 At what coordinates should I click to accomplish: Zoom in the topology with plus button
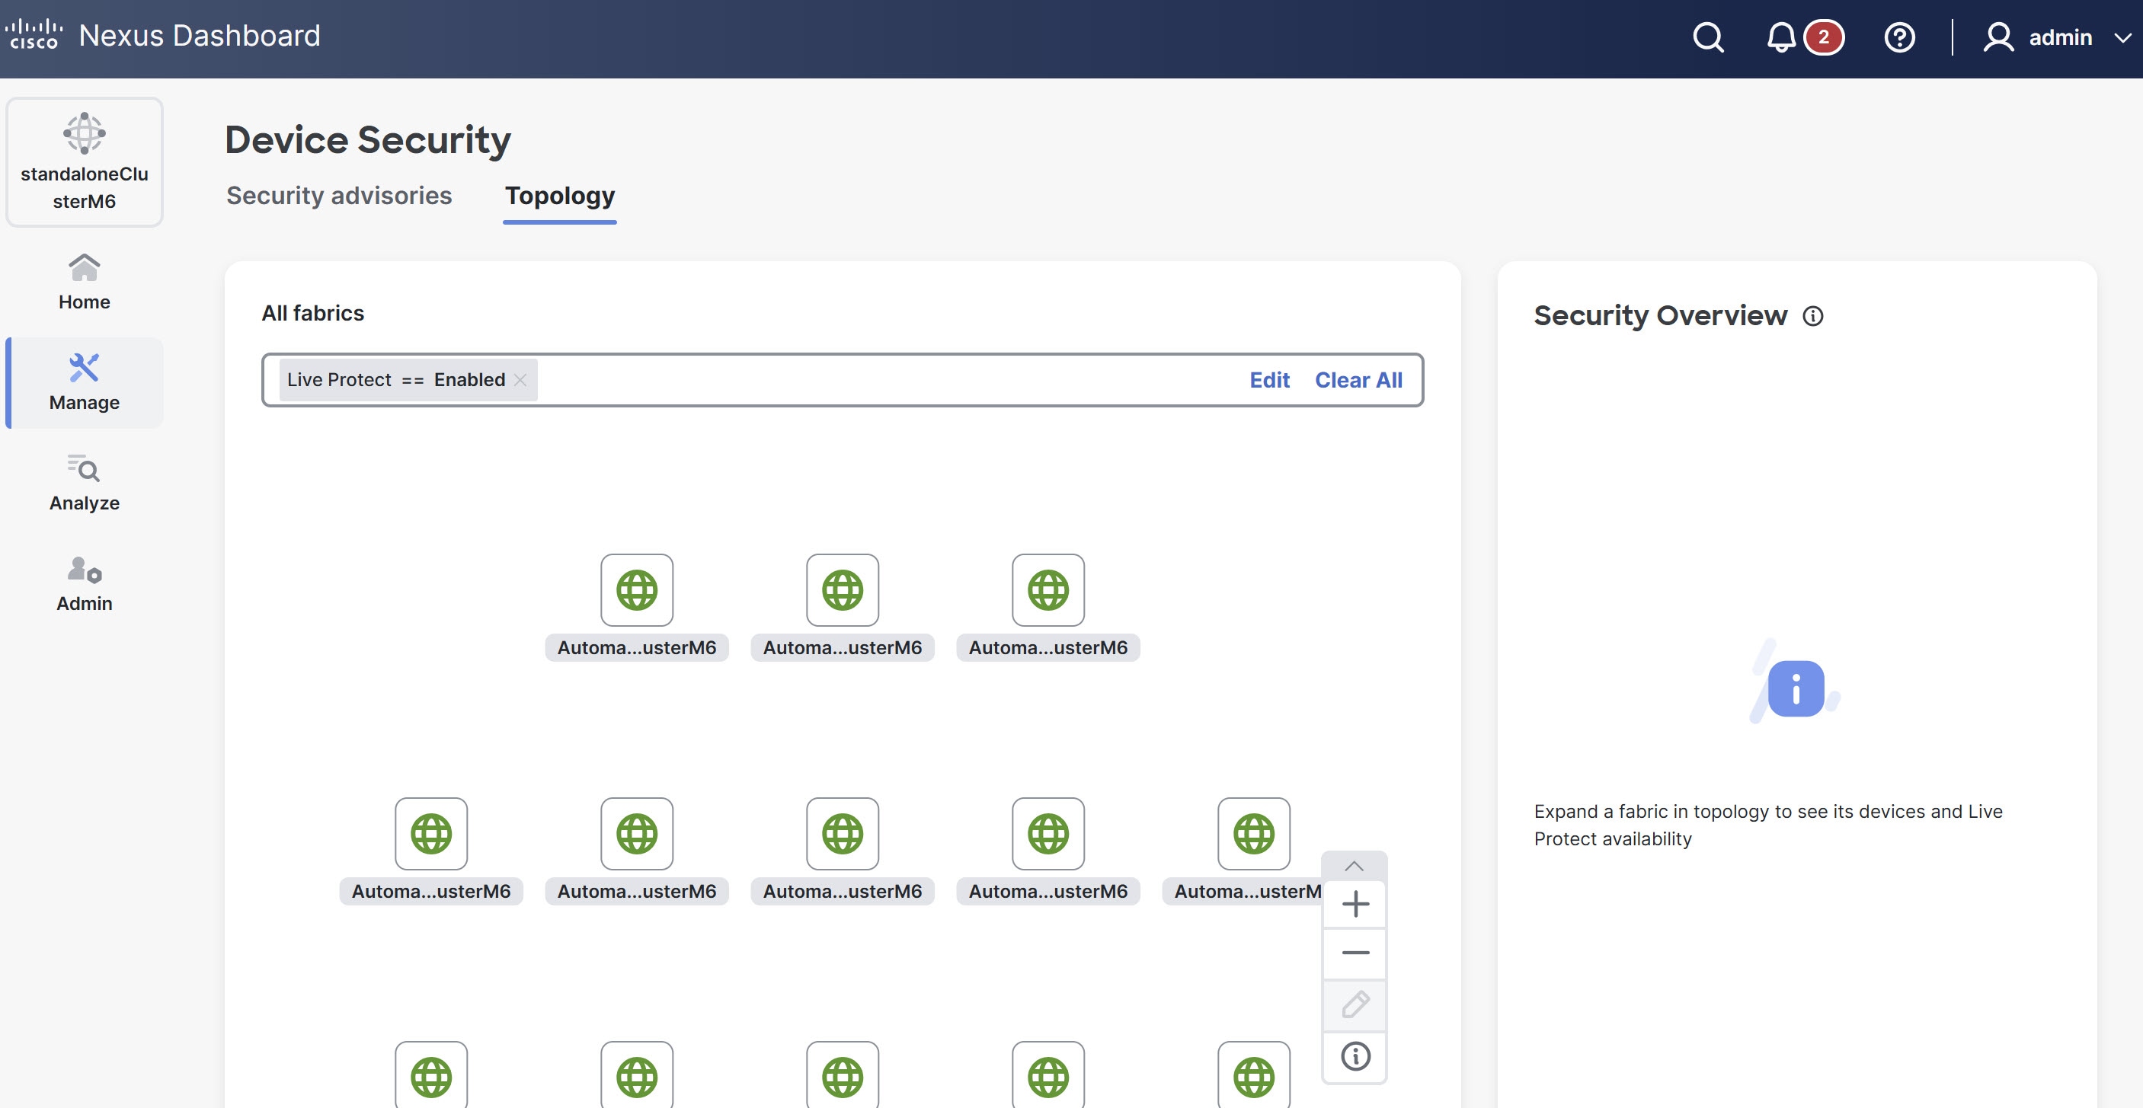(x=1355, y=904)
